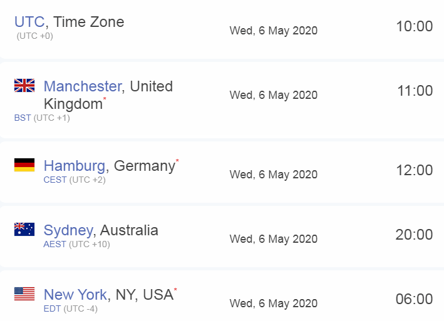Click the Australia flag icon
This screenshot has width=444, height=321.
tap(24, 230)
